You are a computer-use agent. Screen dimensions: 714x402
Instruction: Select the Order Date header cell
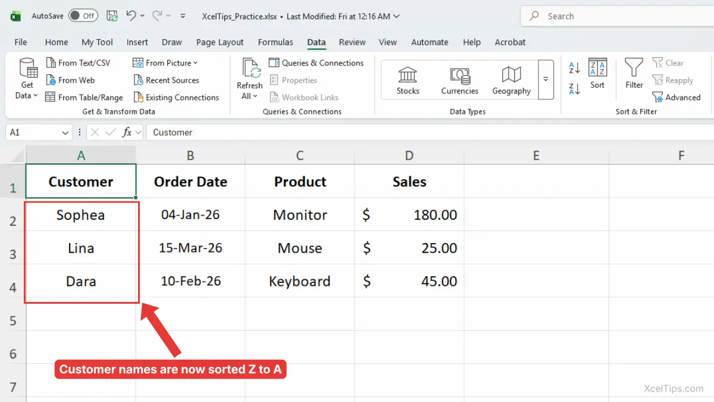190,182
